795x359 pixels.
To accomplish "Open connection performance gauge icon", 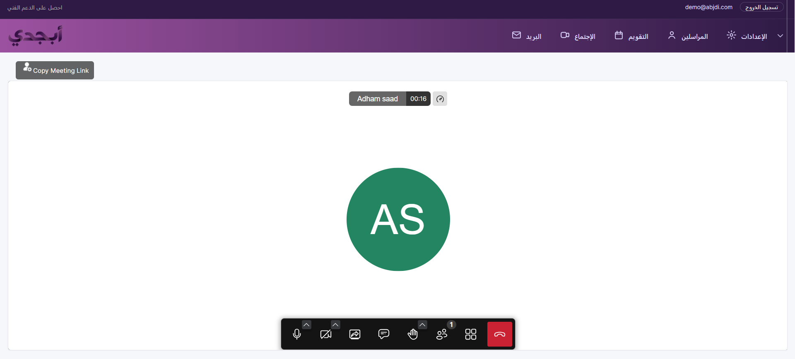I will (x=440, y=99).
